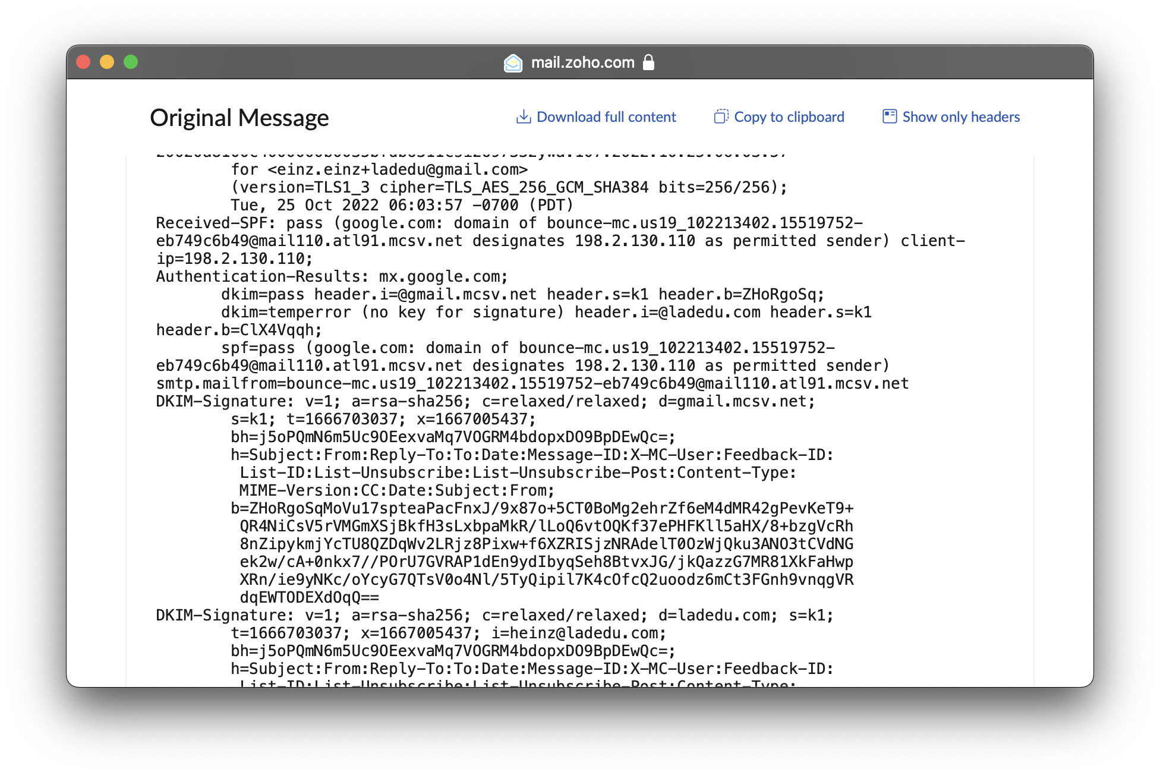Click the date Tue, 25 Oct 2022 line

point(402,206)
